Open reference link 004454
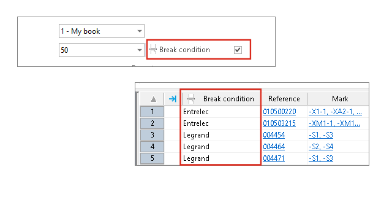The width and height of the screenshot is (392, 221). [x=274, y=135]
